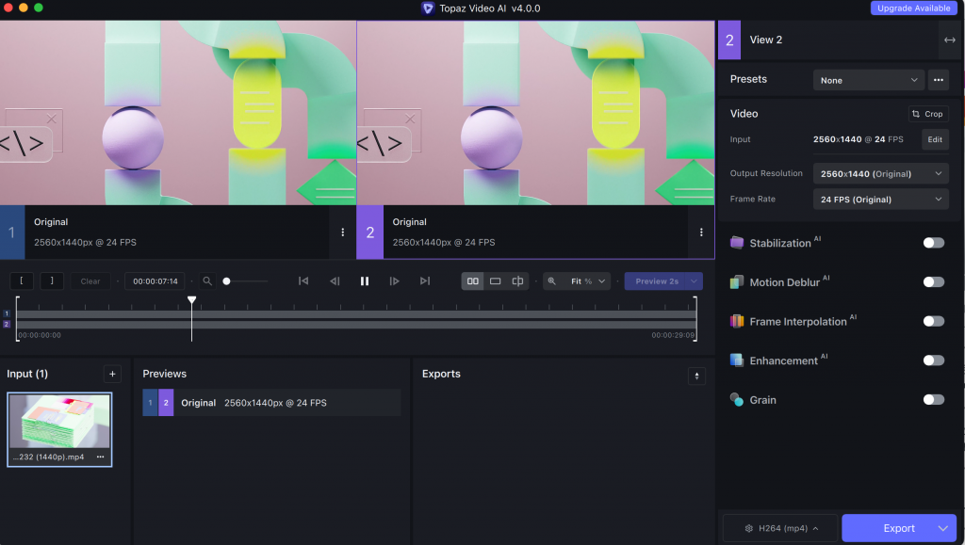Set trim in point with the bracket icon

pyautogui.click(x=21, y=281)
